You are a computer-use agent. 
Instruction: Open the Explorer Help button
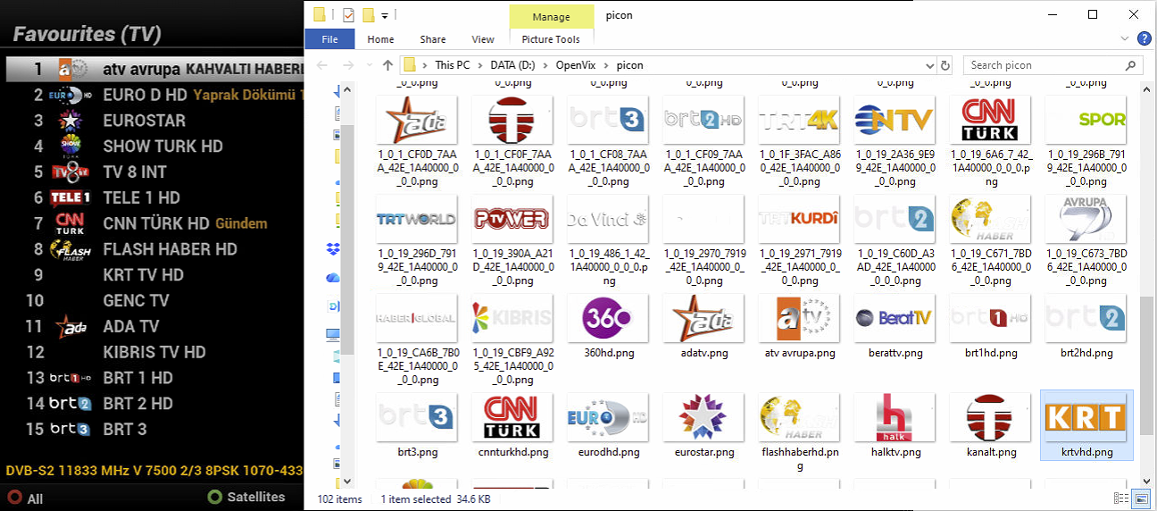click(1144, 39)
